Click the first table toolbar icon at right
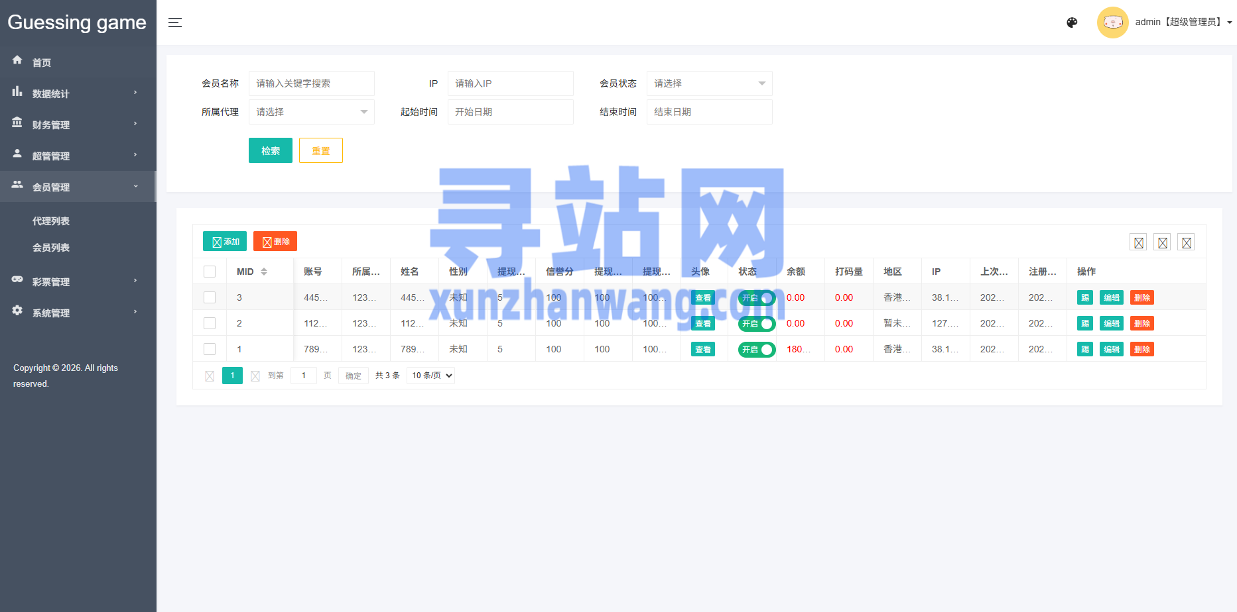 (1138, 242)
